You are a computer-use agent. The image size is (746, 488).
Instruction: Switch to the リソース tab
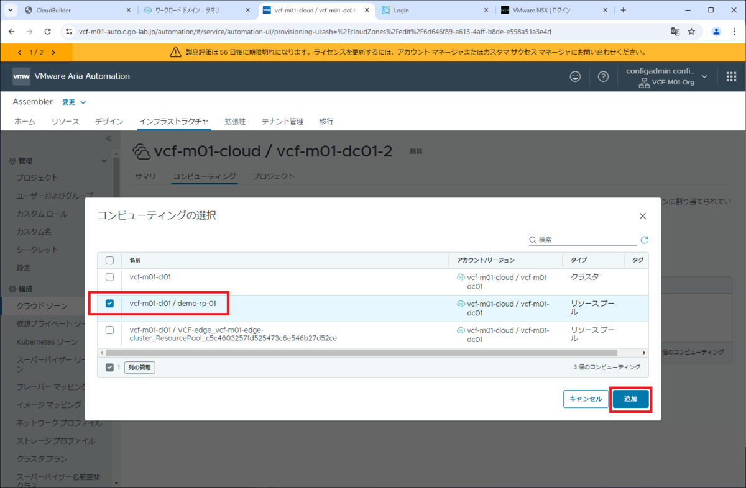(65, 122)
